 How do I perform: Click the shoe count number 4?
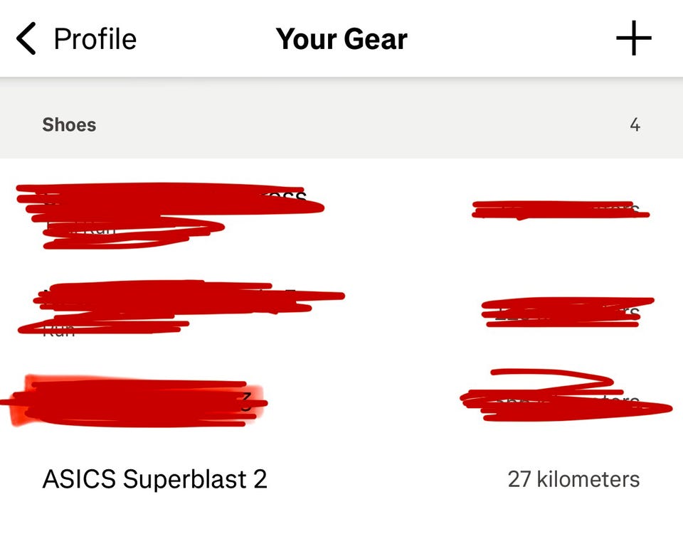pyautogui.click(x=635, y=125)
